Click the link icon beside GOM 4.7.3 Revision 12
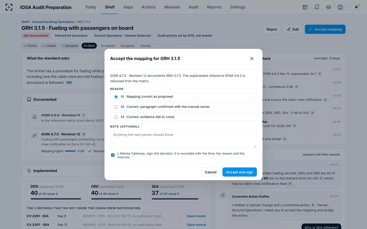 tap(34, 136)
